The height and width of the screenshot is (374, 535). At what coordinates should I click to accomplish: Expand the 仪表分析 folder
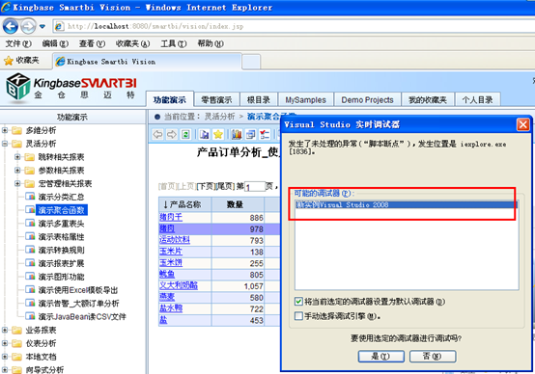point(5,343)
